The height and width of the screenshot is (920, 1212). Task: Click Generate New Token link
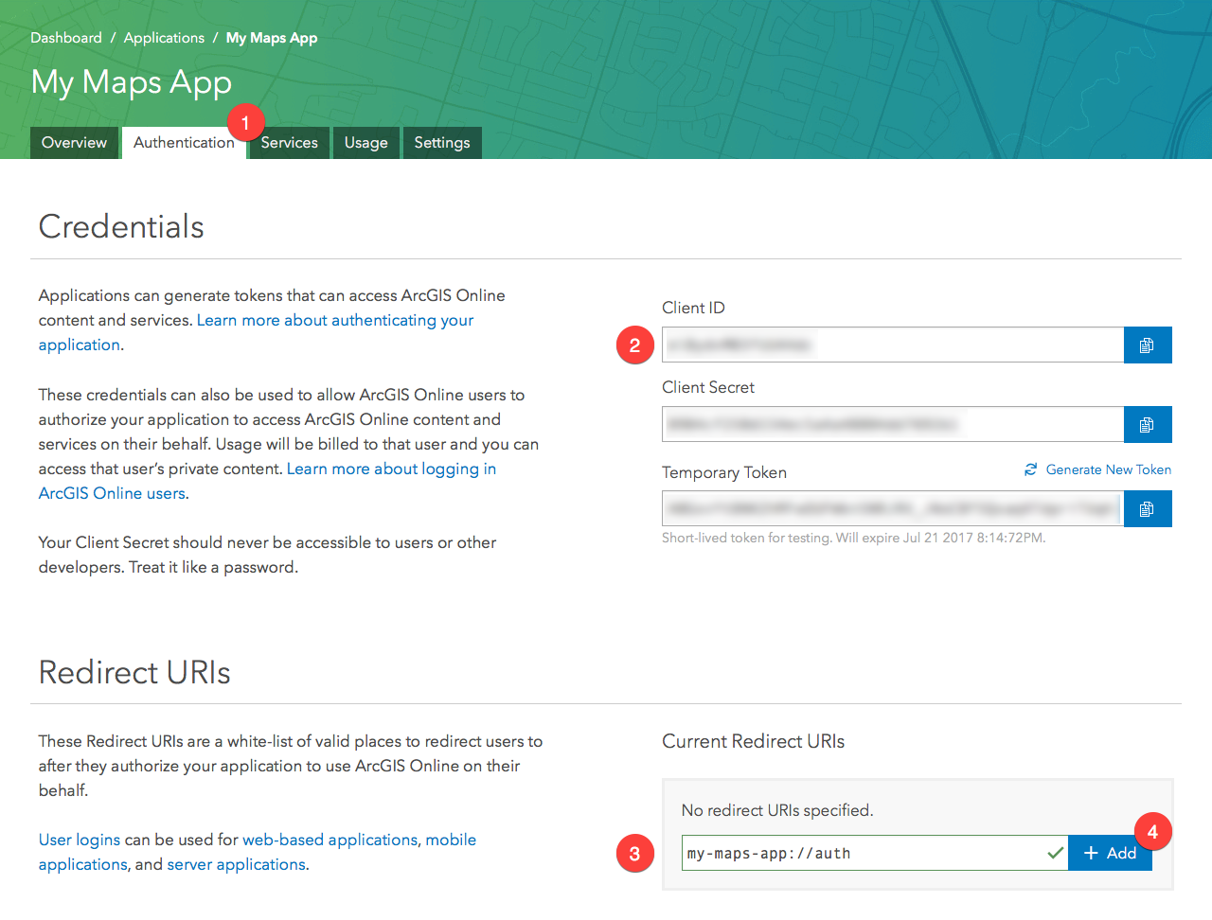[1109, 469]
